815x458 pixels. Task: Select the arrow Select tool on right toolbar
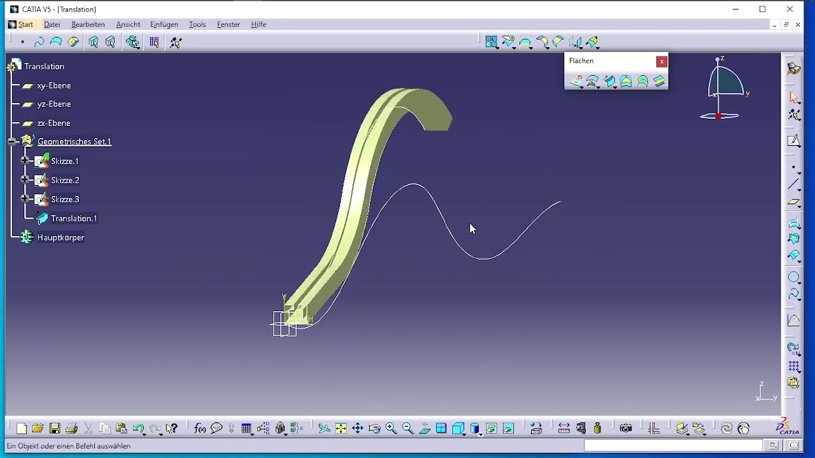coord(794,97)
